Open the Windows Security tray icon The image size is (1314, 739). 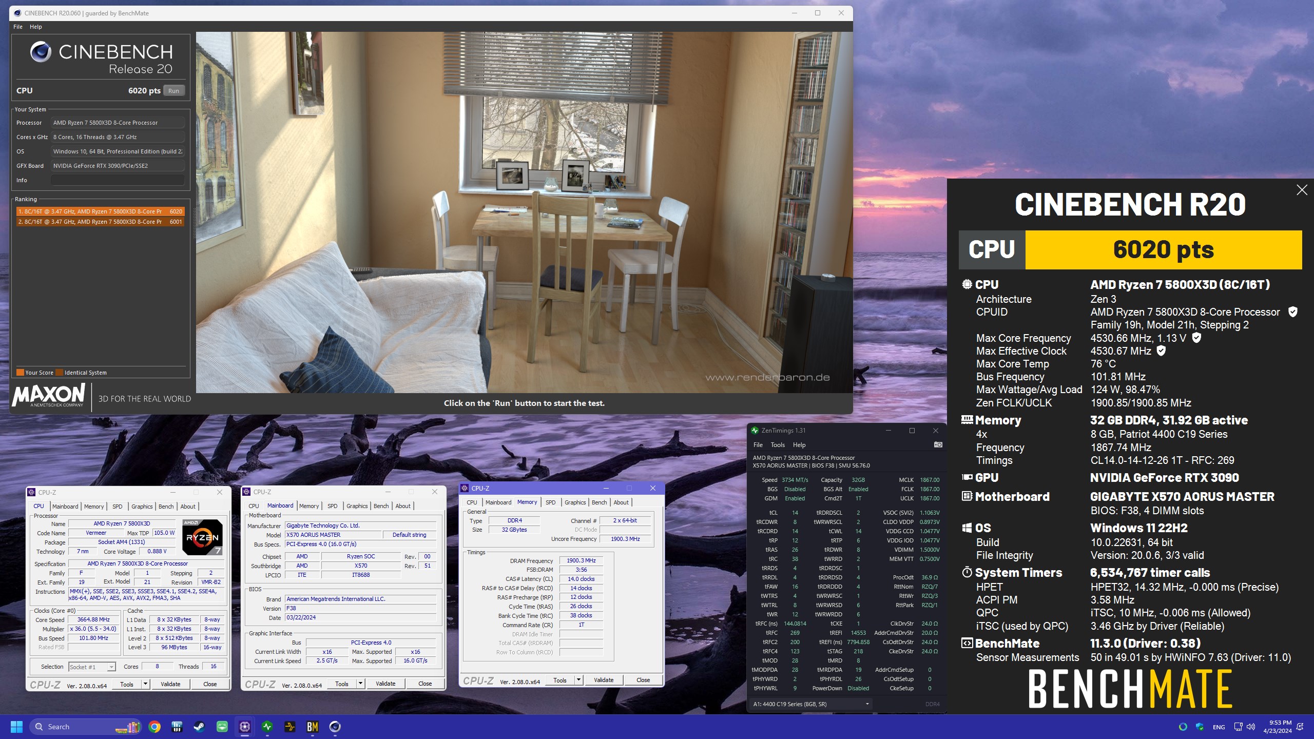1200,727
